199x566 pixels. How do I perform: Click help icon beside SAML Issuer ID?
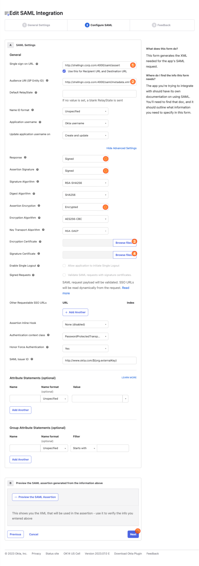click(x=32, y=359)
